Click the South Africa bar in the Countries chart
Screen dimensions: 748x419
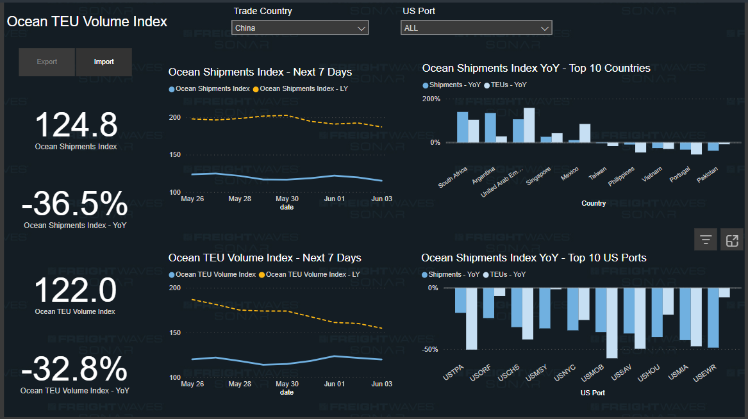(x=461, y=126)
